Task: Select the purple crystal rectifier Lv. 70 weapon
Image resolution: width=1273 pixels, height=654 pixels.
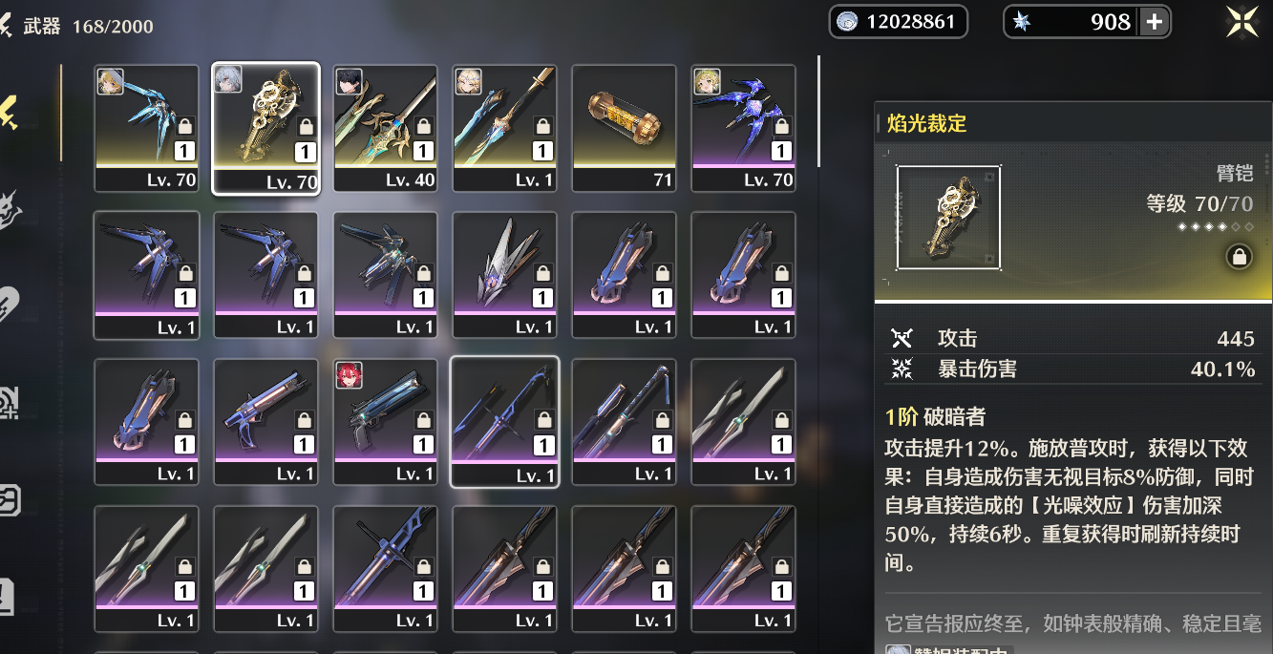Action: click(743, 128)
